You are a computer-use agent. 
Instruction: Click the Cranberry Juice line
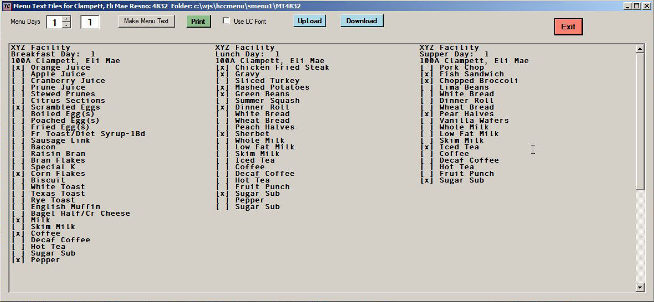(58, 81)
